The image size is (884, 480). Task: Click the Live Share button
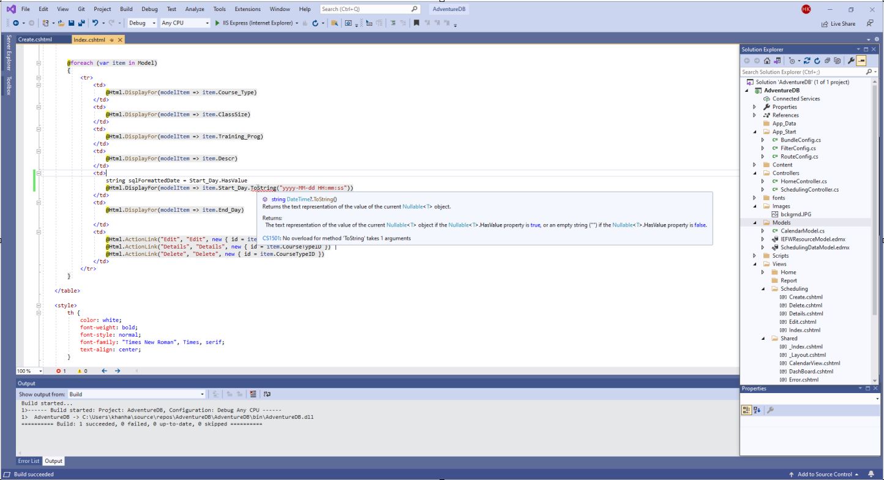[x=838, y=23]
